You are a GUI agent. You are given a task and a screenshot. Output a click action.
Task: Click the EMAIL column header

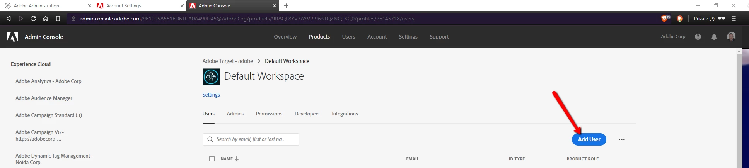(413, 159)
